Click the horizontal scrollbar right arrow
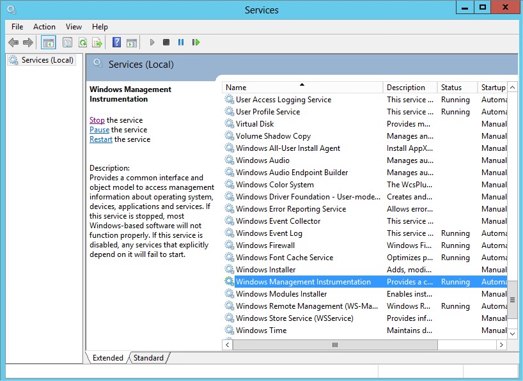 [x=502, y=345]
